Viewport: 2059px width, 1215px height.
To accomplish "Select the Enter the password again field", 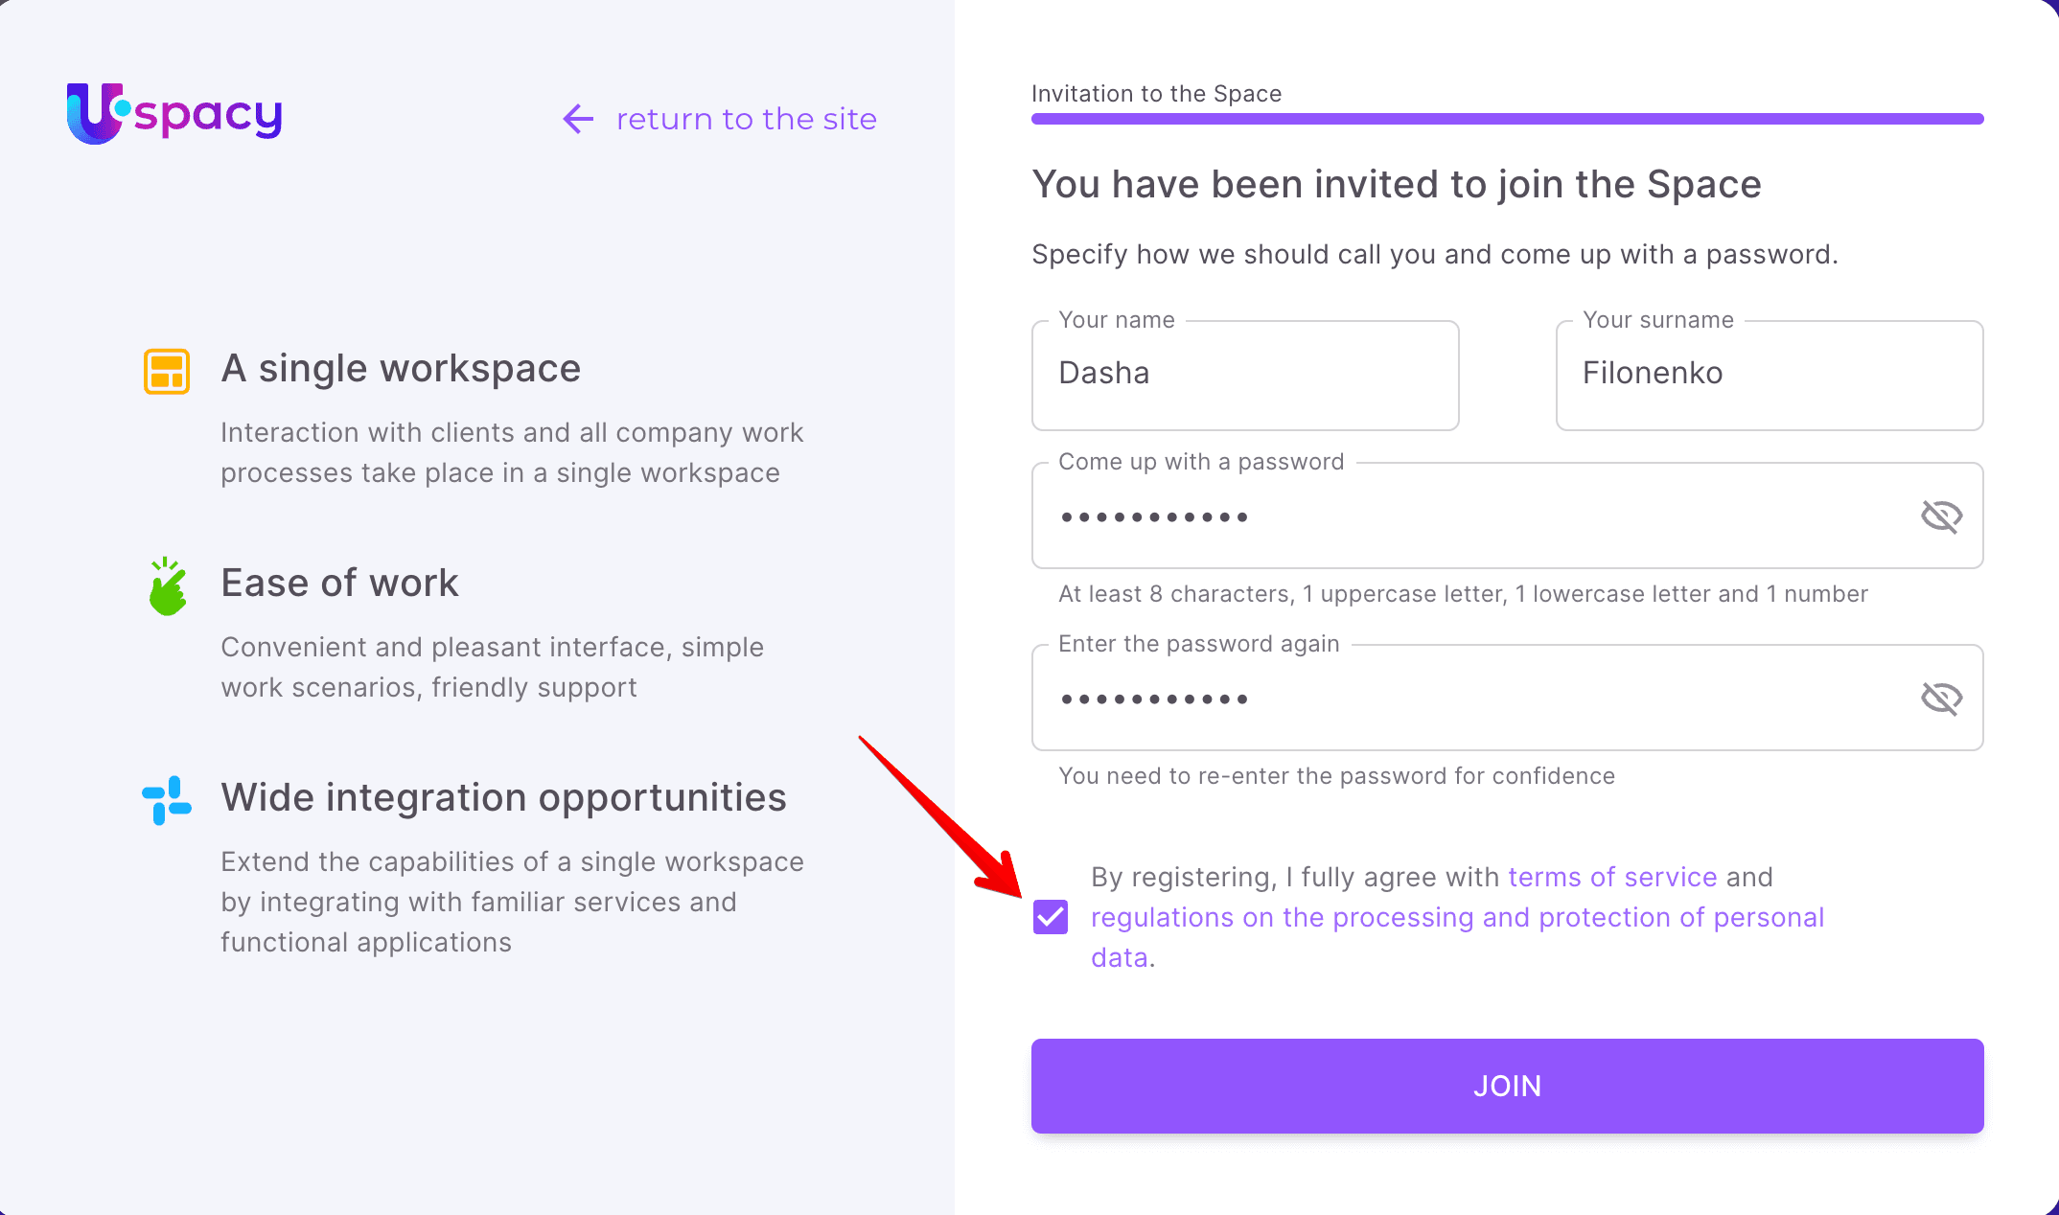I will pyautogui.click(x=1467, y=699).
